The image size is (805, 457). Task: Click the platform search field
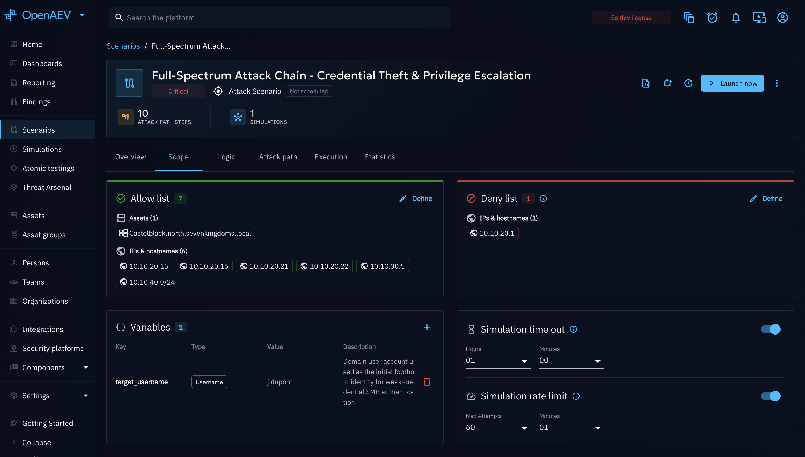coord(279,18)
